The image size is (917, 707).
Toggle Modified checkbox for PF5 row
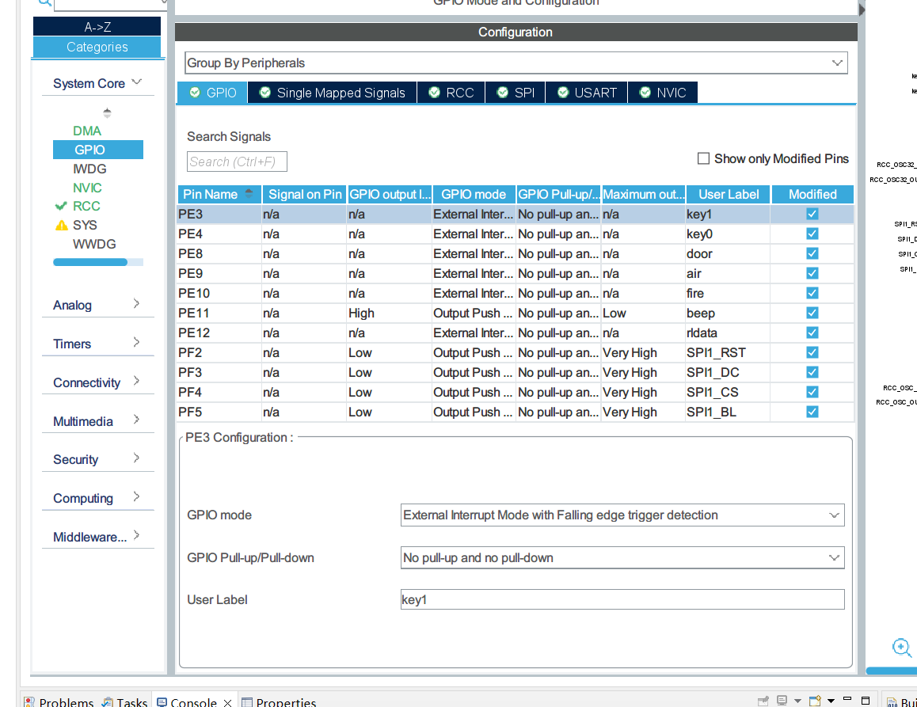[x=812, y=412]
